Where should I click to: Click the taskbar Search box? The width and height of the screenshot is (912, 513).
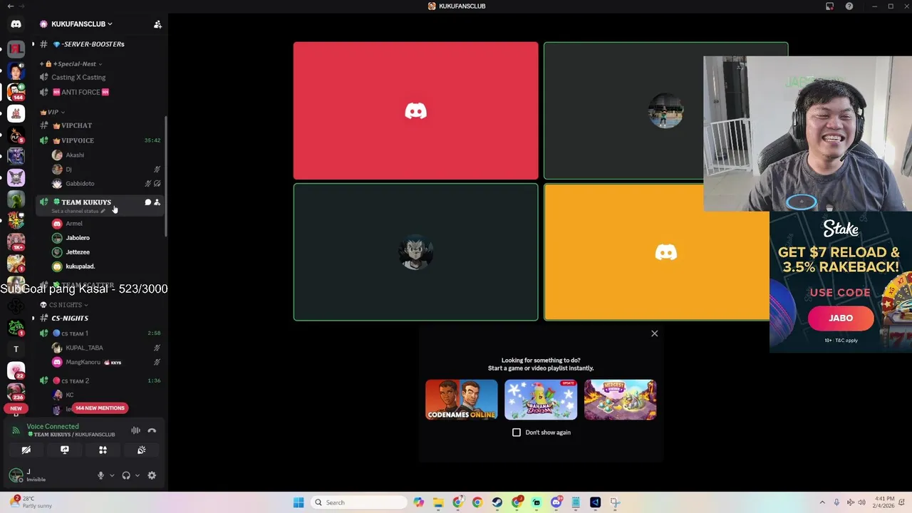point(359,502)
